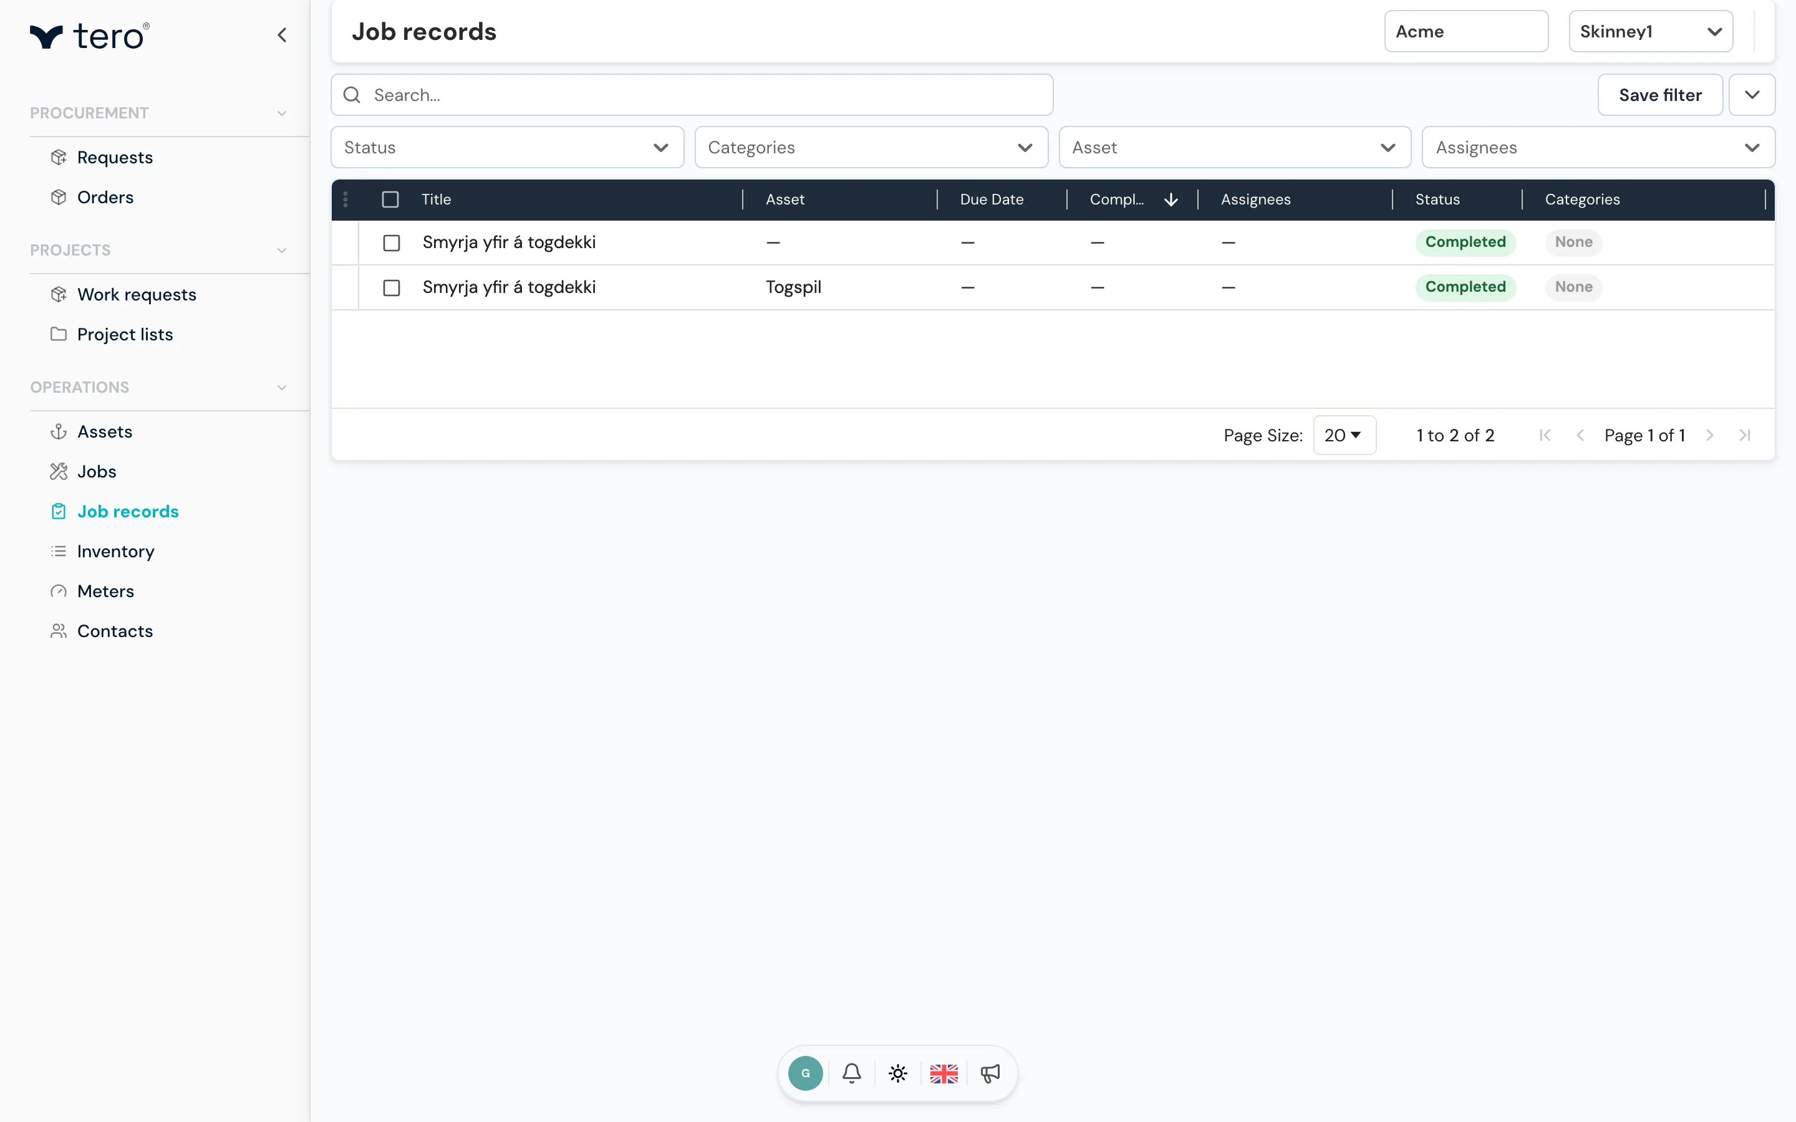
Task: Click the Work requests icon
Action: [59, 295]
